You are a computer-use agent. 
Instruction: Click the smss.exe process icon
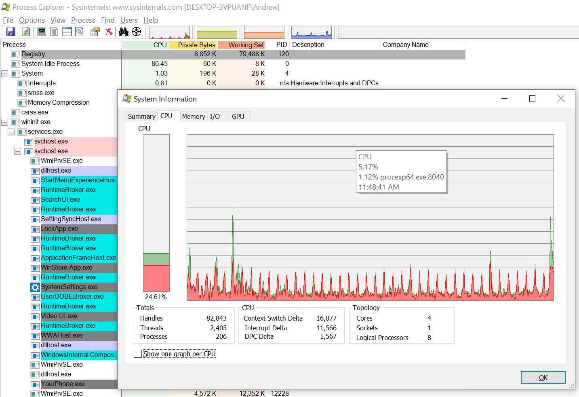(x=22, y=93)
